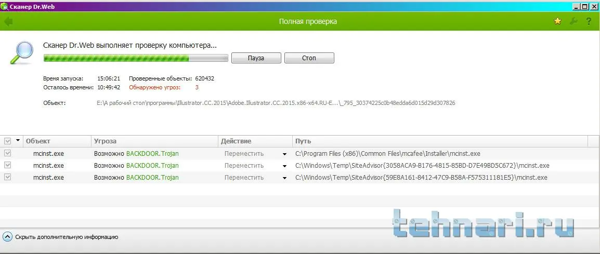The height and width of the screenshot is (254, 600).
Task: Click the Dr.Web title bar app icon
Action: (4, 7)
